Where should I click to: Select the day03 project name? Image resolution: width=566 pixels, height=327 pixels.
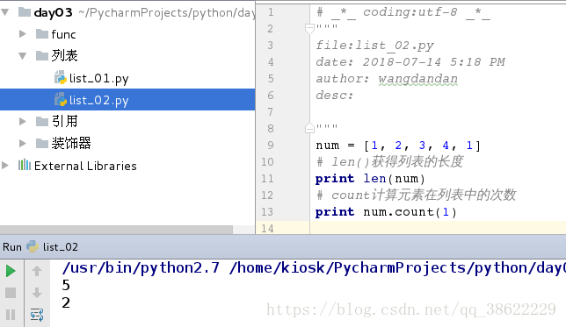tap(54, 12)
